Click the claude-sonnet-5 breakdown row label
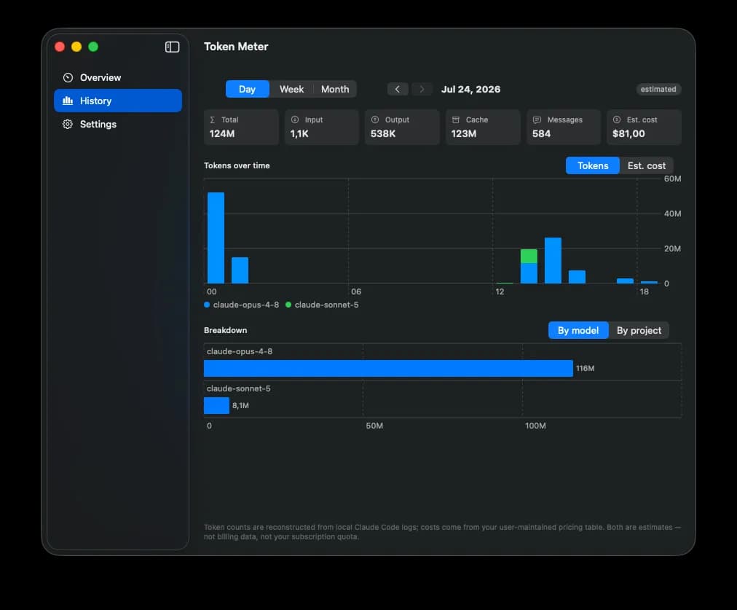Image resolution: width=737 pixels, height=610 pixels. [x=239, y=388]
